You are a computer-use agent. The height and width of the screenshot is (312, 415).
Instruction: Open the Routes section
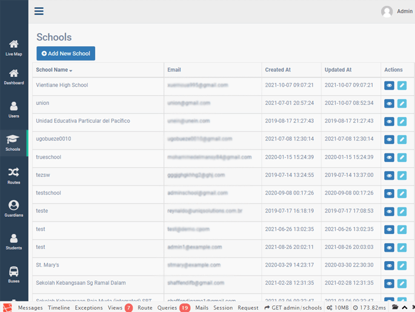tap(14, 176)
